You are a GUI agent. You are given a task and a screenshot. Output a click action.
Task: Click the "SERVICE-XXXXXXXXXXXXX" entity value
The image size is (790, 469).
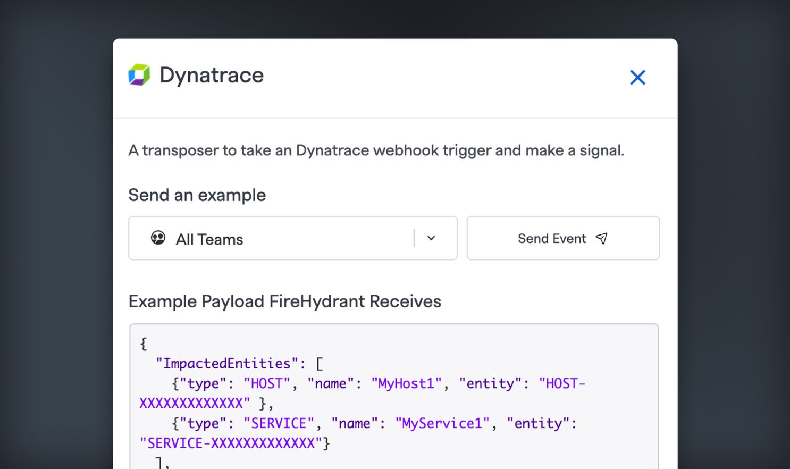(231, 443)
